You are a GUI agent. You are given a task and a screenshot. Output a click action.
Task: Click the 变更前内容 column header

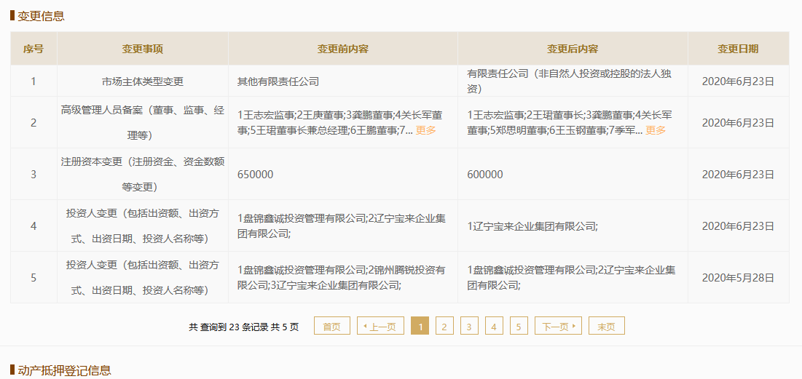pyautogui.click(x=343, y=49)
